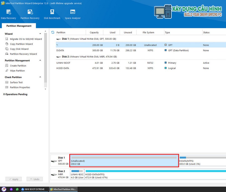Start Migrate OS to SSD/HD Wizard

[26, 39]
